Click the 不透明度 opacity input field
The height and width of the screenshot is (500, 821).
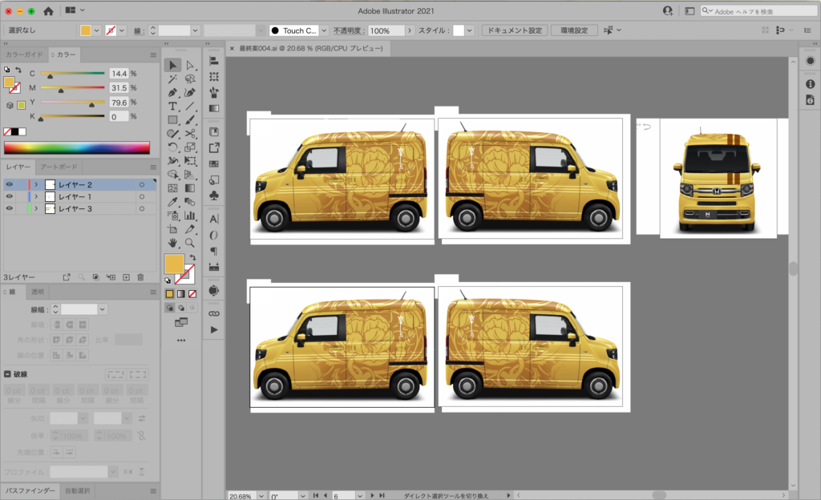(x=386, y=30)
